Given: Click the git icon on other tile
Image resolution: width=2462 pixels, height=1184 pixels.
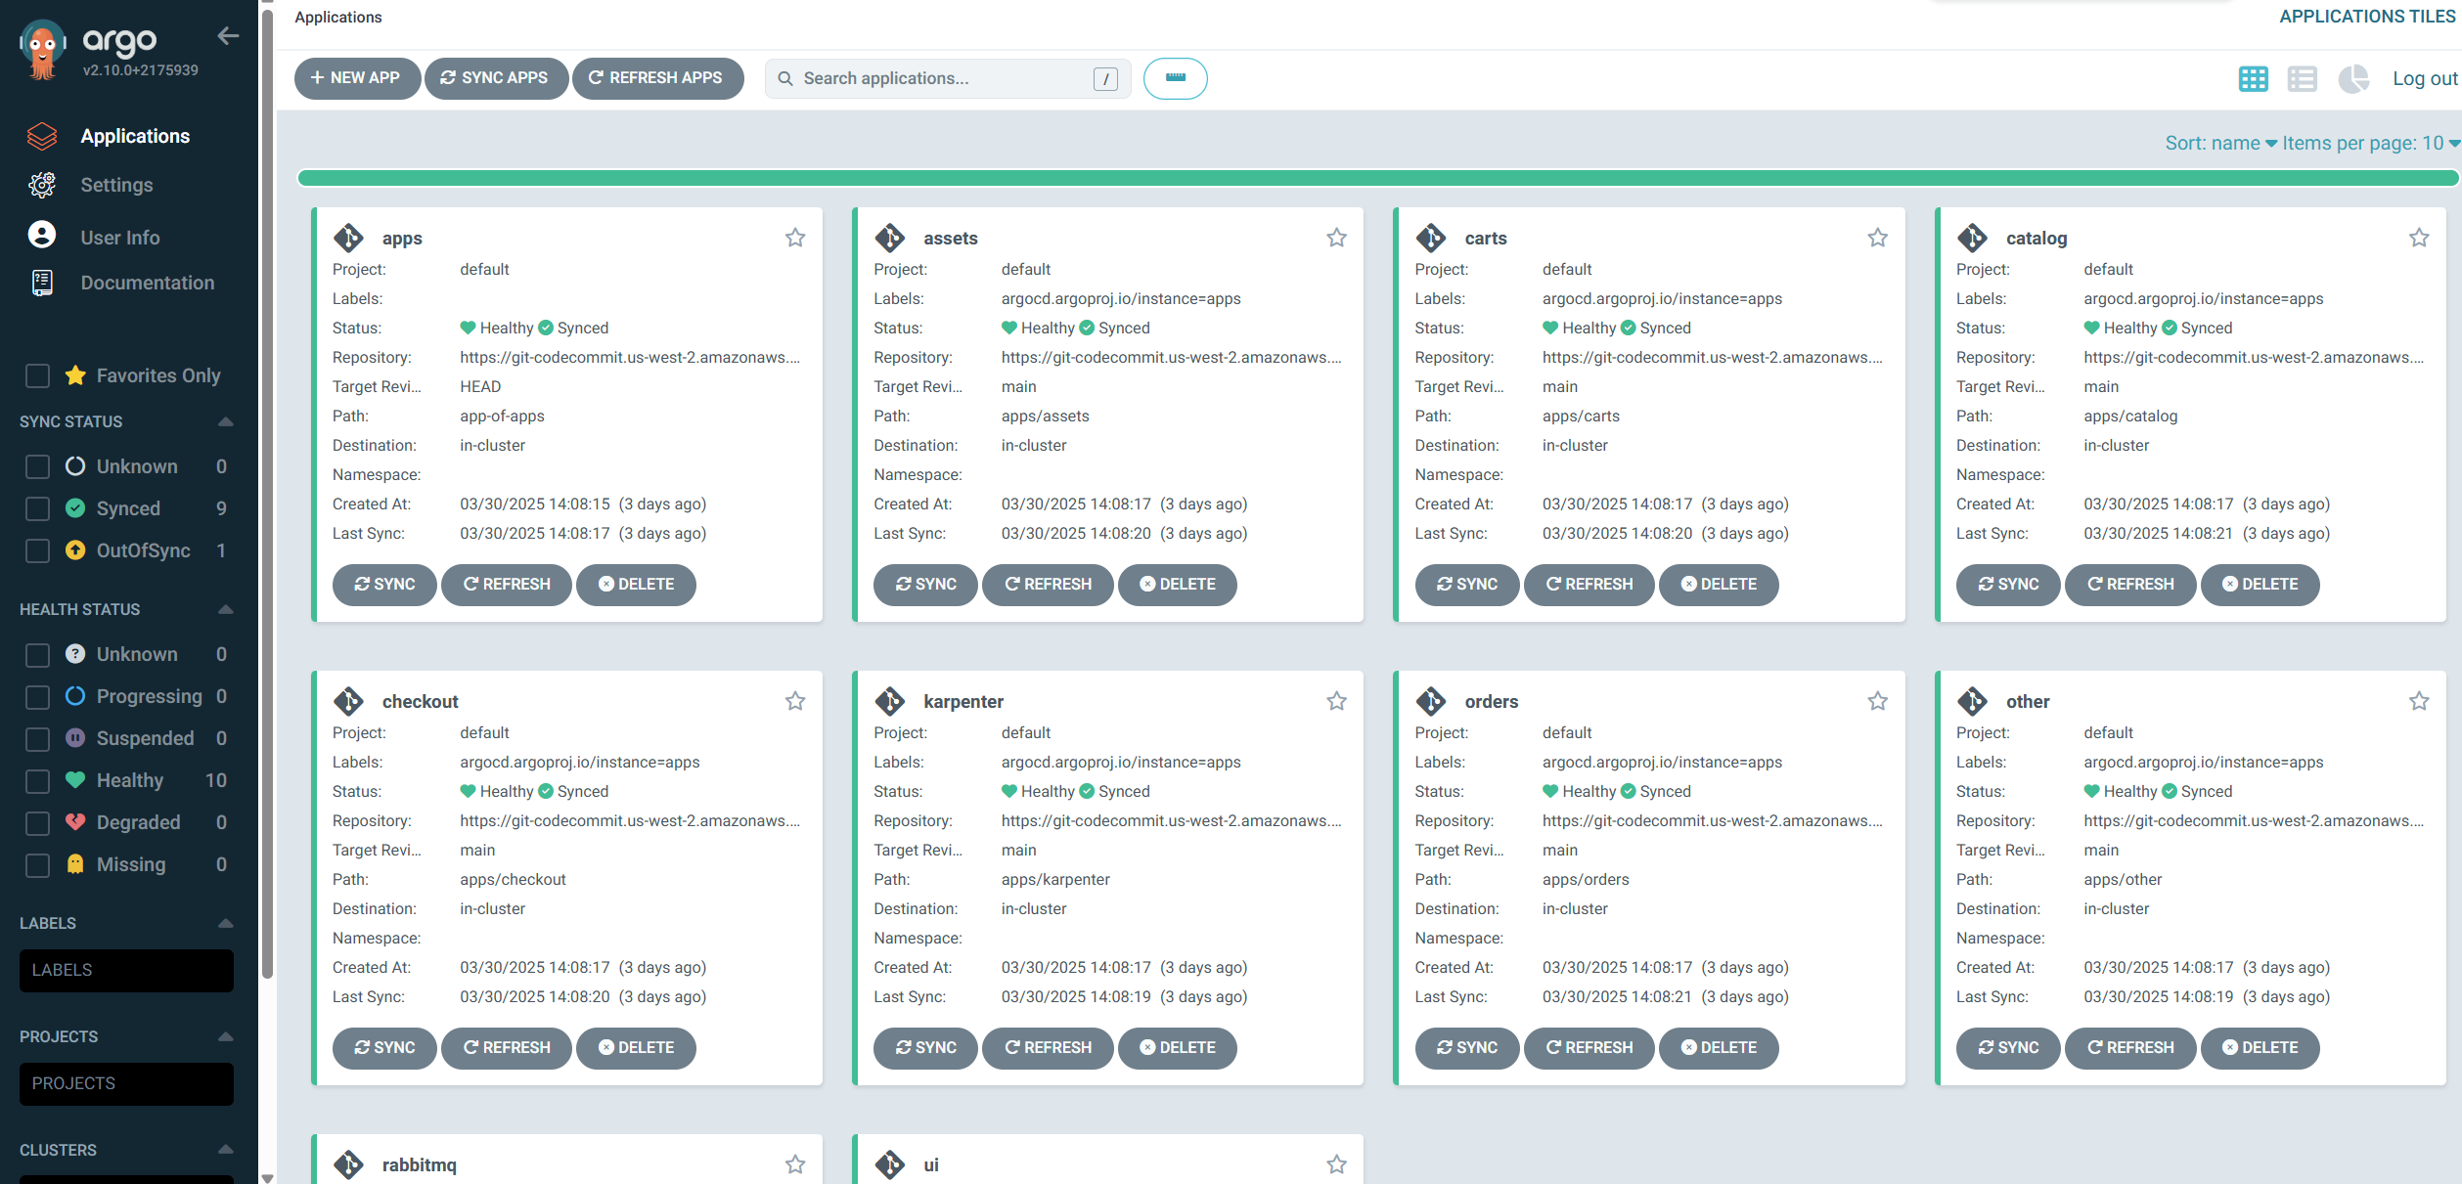Looking at the screenshot, I should 1972,701.
